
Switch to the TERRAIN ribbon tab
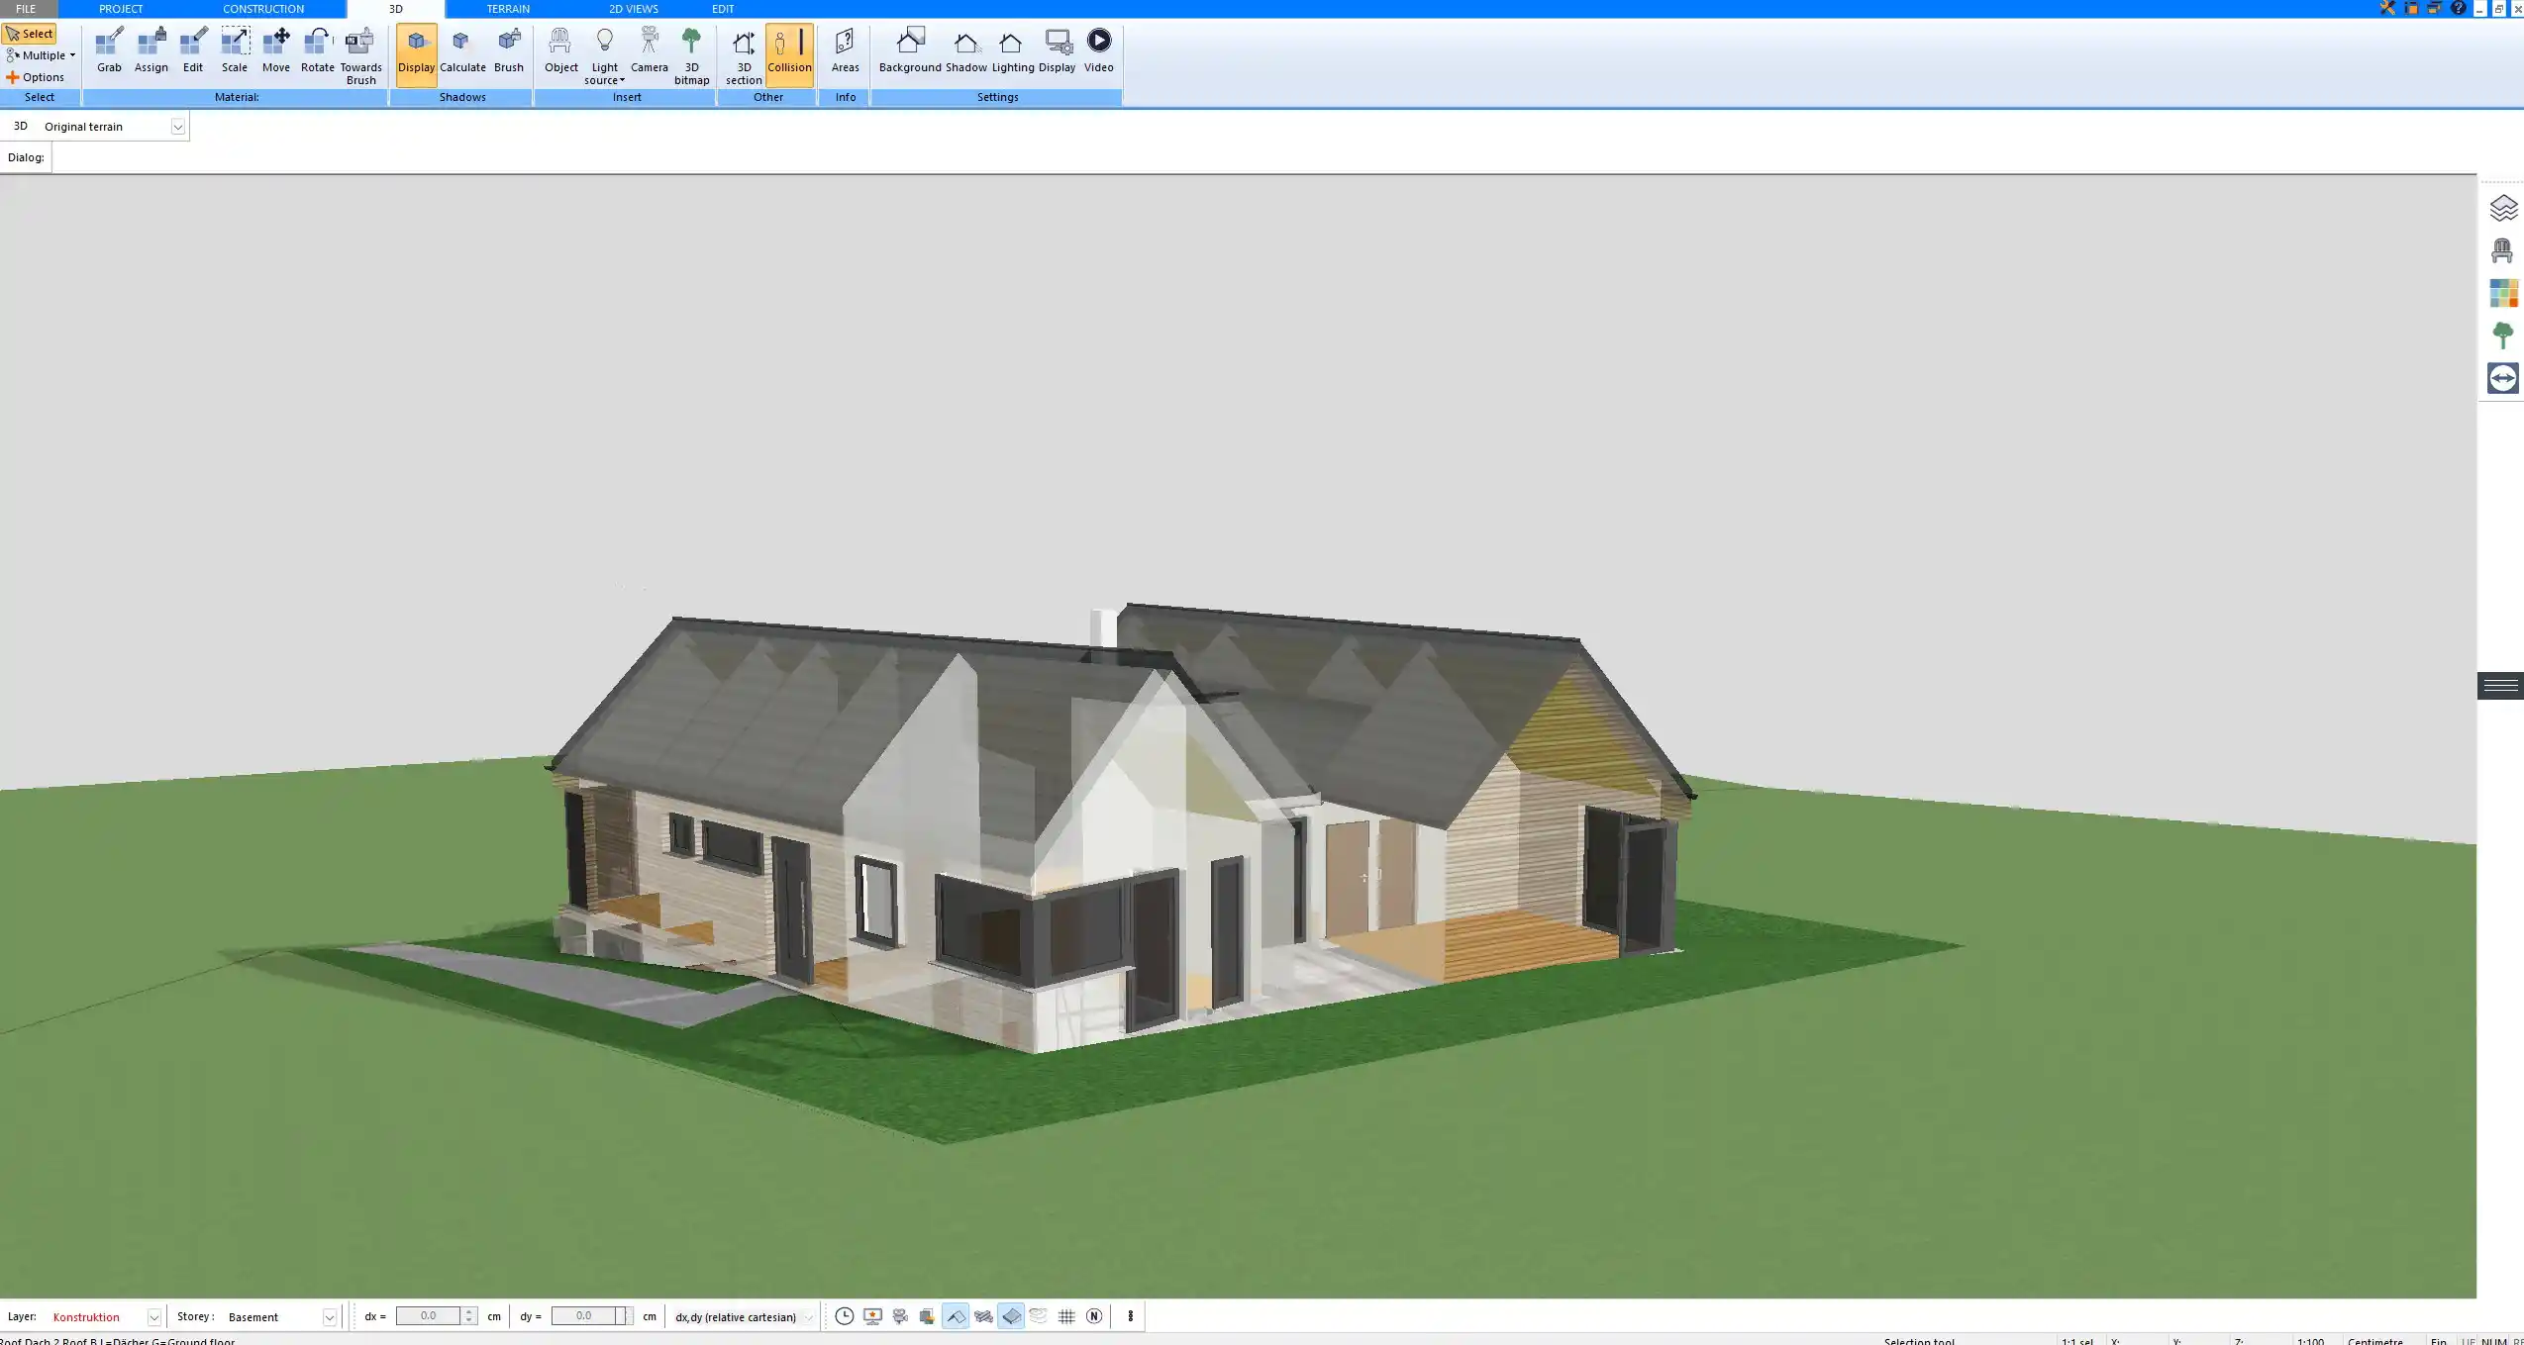coord(507,8)
